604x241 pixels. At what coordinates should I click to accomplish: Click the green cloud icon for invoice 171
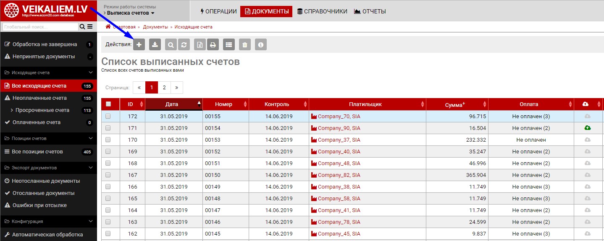tap(587, 128)
